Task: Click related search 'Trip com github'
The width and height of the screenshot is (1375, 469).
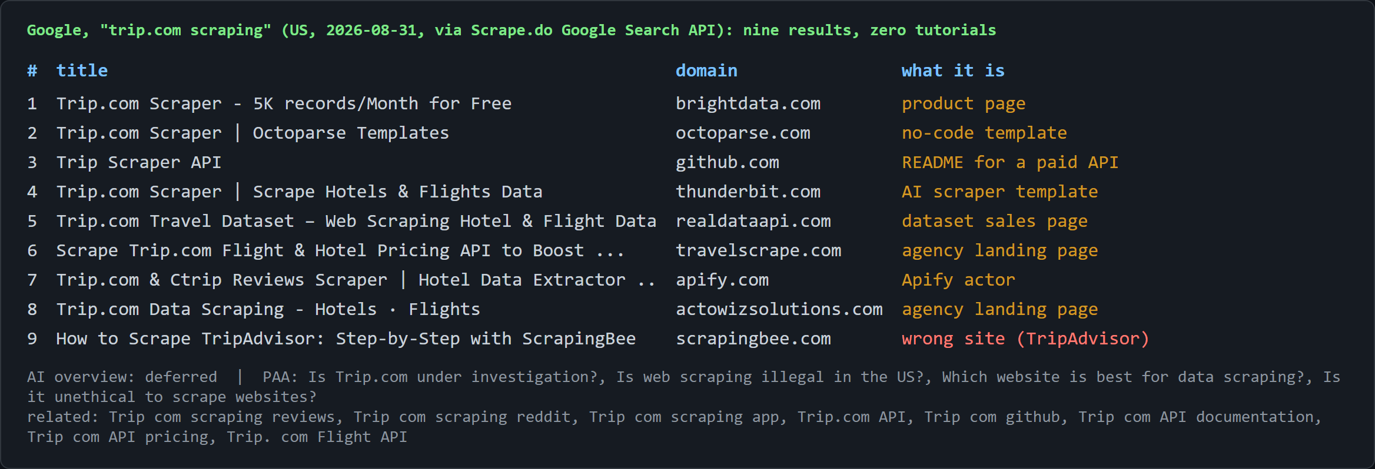Action: 992,417
